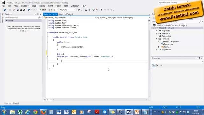
Task: Collapse the namespace PracticU_Test_App code block
Action: tap(47, 33)
